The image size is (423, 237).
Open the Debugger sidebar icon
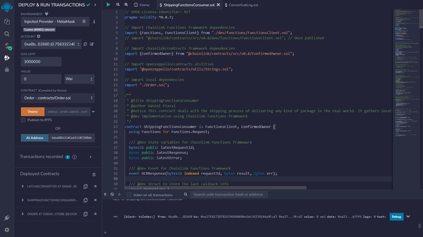tap(7, 70)
